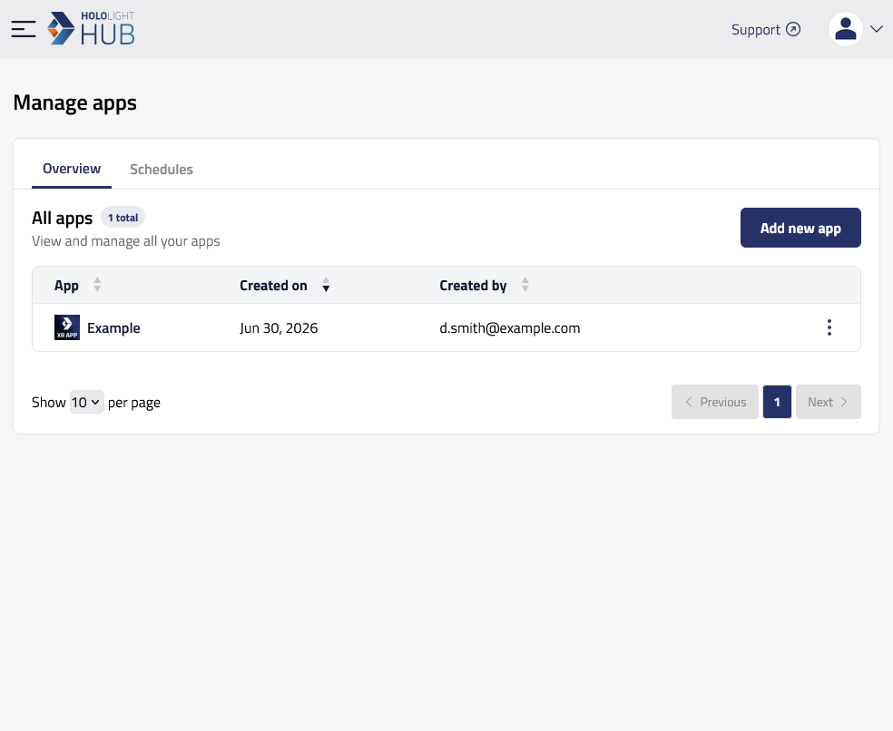Viewport: 893px width, 731px height.
Task: Switch to the Schedules tab
Action: click(162, 170)
